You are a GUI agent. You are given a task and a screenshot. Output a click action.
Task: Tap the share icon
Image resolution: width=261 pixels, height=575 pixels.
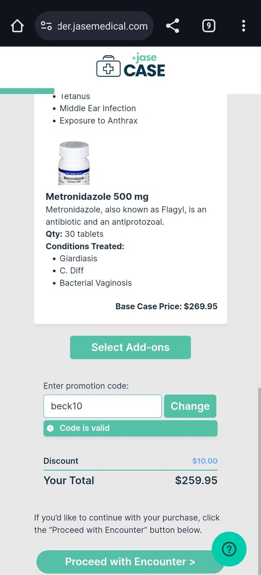tap(173, 26)
